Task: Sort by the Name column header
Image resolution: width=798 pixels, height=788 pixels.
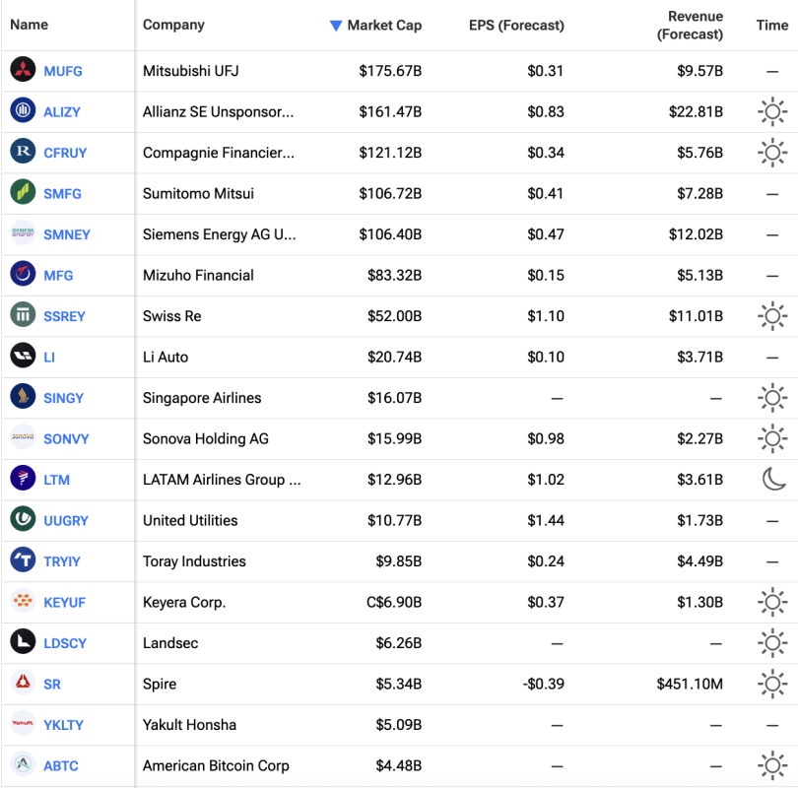Action: (29, 25)
